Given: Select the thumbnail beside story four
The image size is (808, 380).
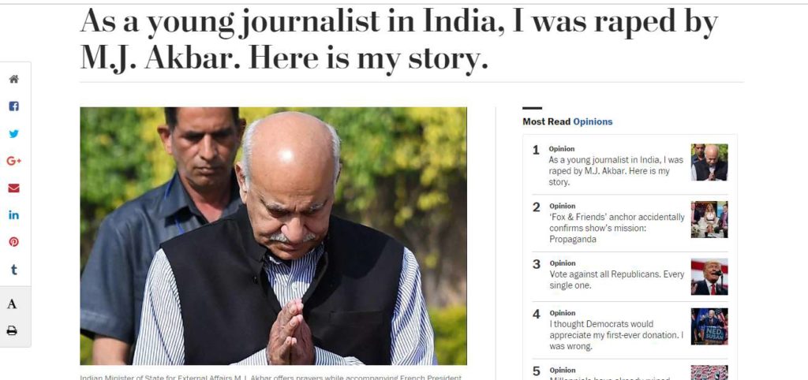Looking at the screenshot, I should click(709, 326).
